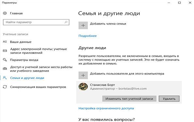
Task: Minimize the Параметры window
Action: point(169,3)
